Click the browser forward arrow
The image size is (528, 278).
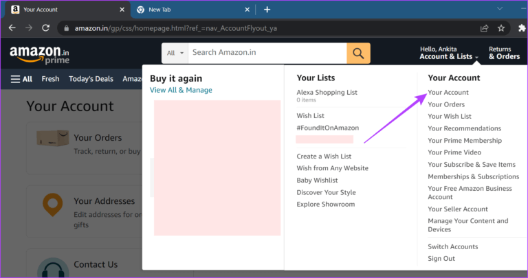pyautogui.click(x=29, y=28)
